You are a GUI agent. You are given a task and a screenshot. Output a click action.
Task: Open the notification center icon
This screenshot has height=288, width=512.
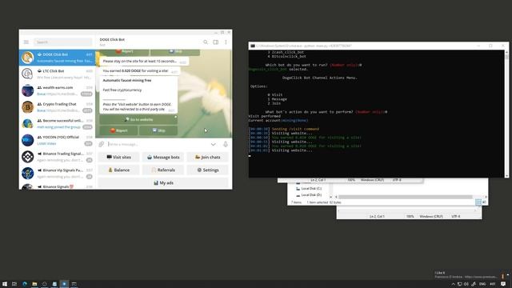point(503,284)
